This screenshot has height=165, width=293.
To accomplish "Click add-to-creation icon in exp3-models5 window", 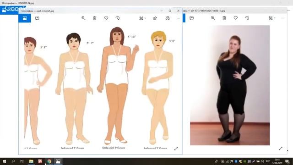I will (x=37, y=18).
